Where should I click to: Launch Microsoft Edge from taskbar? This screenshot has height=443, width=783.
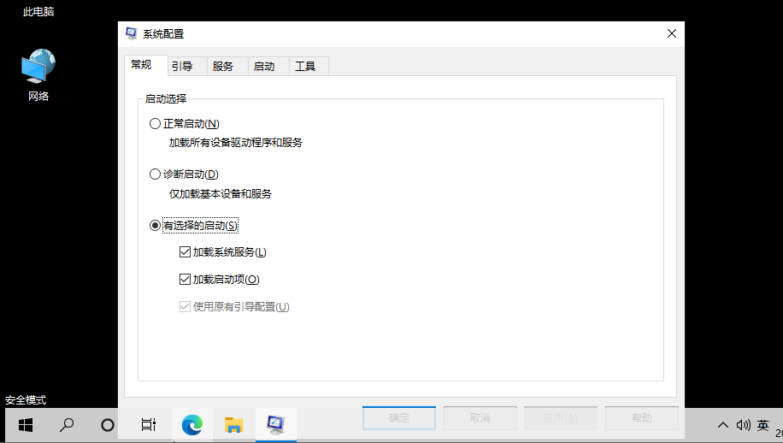pyautogui.click(x=191, y=425)
